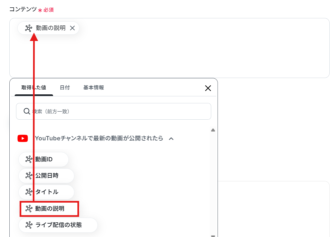Image resolution: width=333 pixels, height=237 pixels.
Task: Select the 取得した値 tab
Action: (x=34, y=87)
